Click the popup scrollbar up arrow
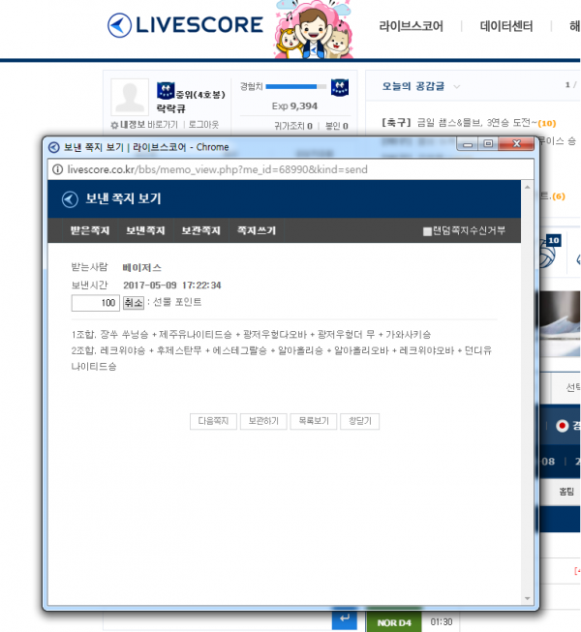This screenshot has width=581, height=632. point(528,187)
